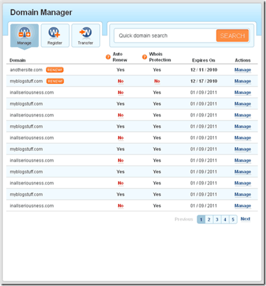Go to page 4 of results
The width and height of the screenshot is (266, 286).
click(x=225, y=219)
